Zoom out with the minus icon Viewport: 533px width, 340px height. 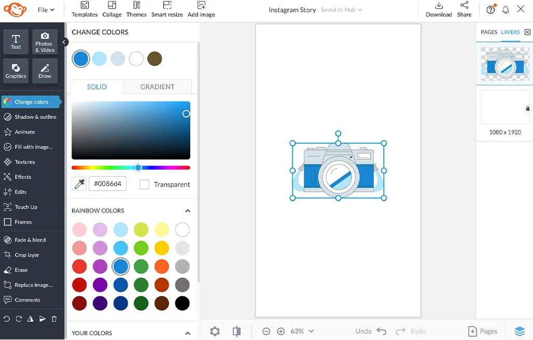click(x=266, y=331)
